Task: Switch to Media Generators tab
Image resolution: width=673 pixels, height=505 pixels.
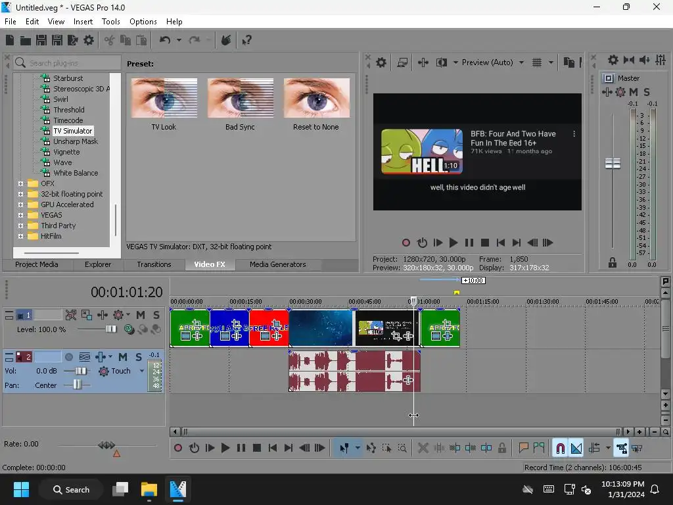Action: coord(278,264)
